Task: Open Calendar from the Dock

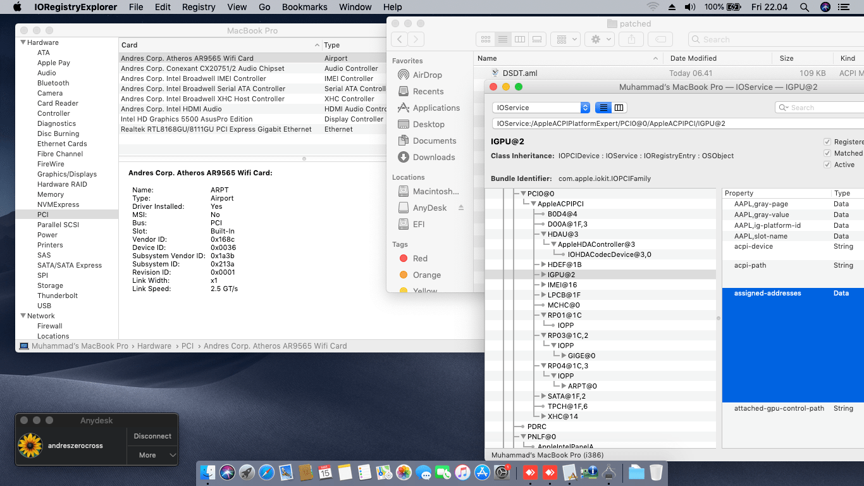Action: (x=325, y=472)
